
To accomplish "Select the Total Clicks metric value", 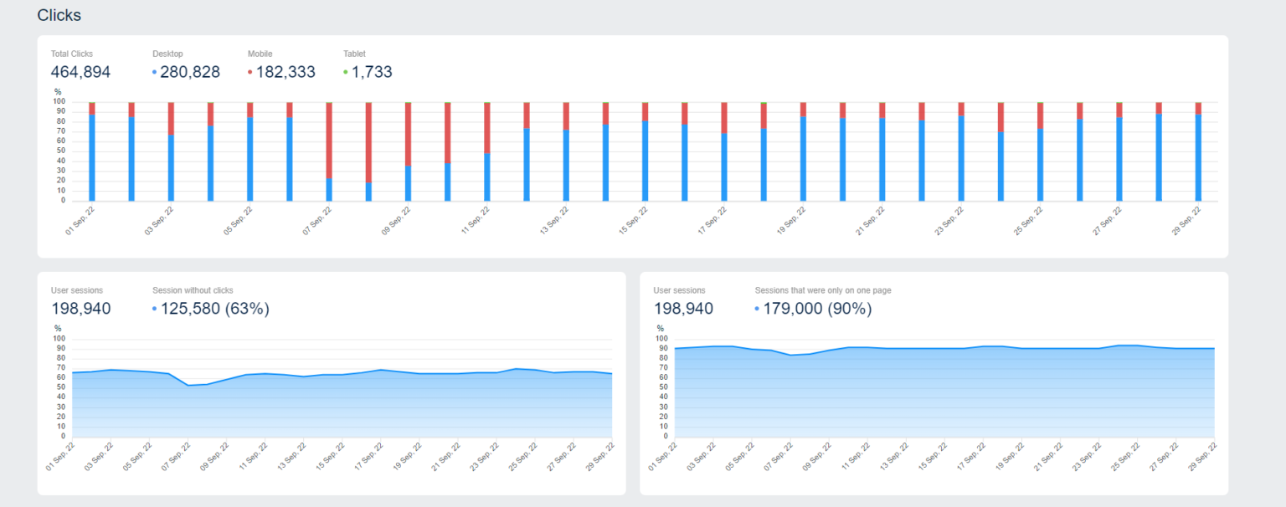I will coord(80,72).
